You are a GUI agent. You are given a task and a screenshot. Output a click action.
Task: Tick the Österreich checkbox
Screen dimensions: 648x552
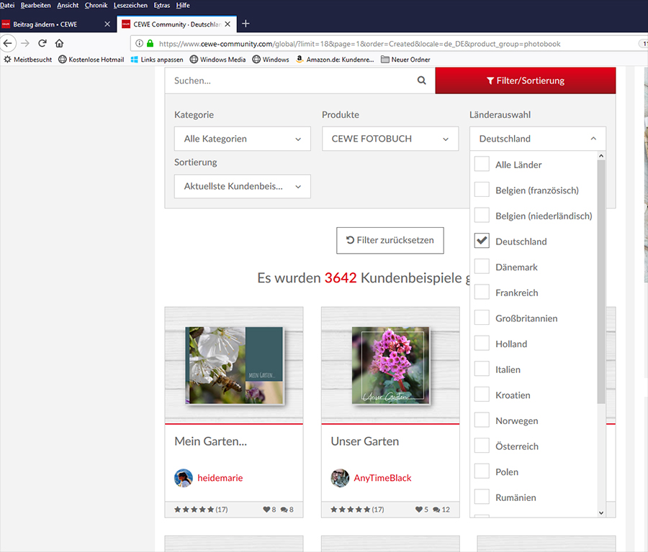coord(482,446)
